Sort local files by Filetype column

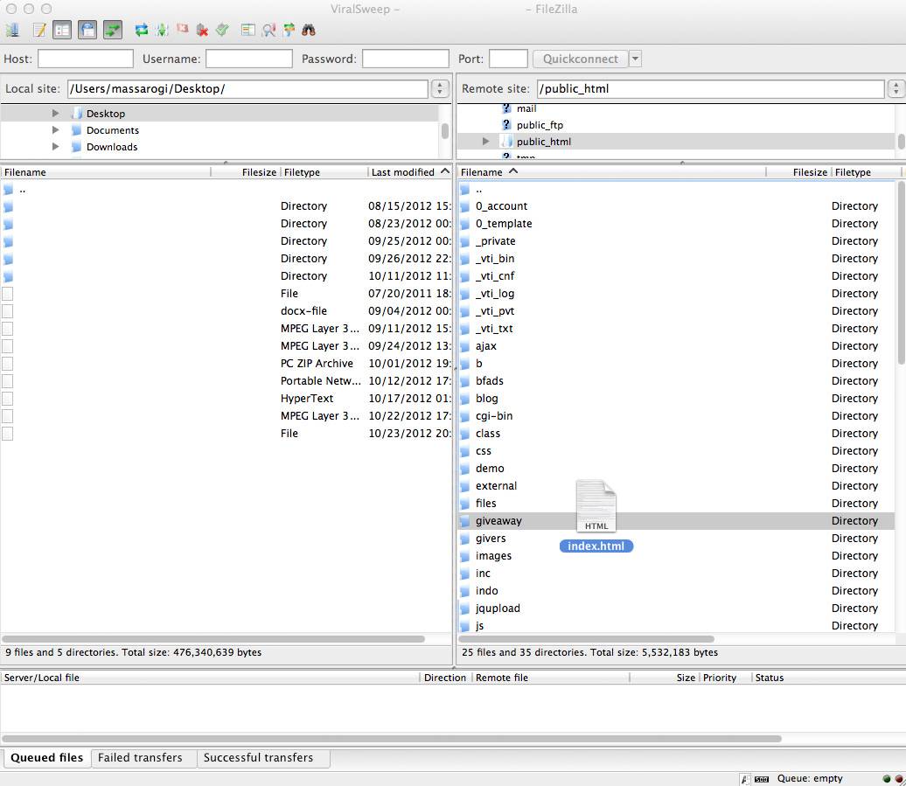coord(324,172)
